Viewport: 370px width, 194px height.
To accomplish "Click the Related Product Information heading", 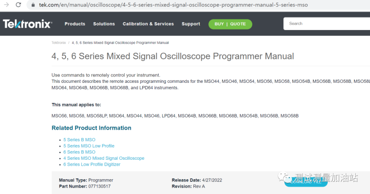I will click(91, 128).
